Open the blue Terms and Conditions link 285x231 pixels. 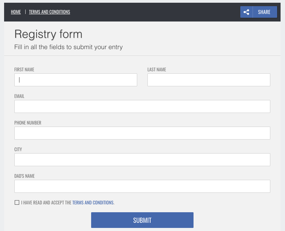click(x=93, y=202)
